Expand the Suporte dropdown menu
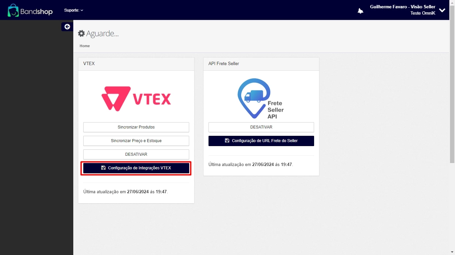 point(74,10)
